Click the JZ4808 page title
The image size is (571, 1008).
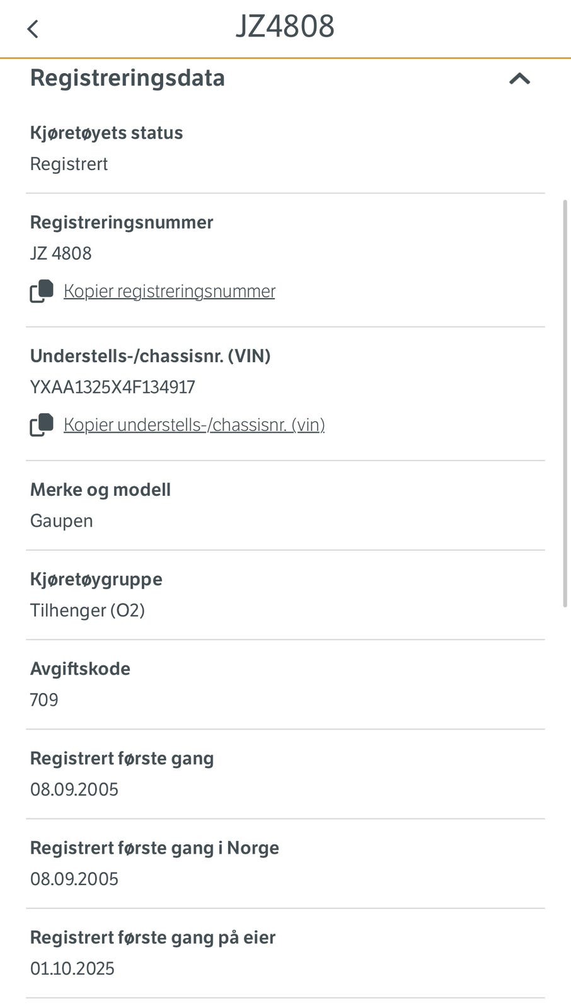[285, 26]
